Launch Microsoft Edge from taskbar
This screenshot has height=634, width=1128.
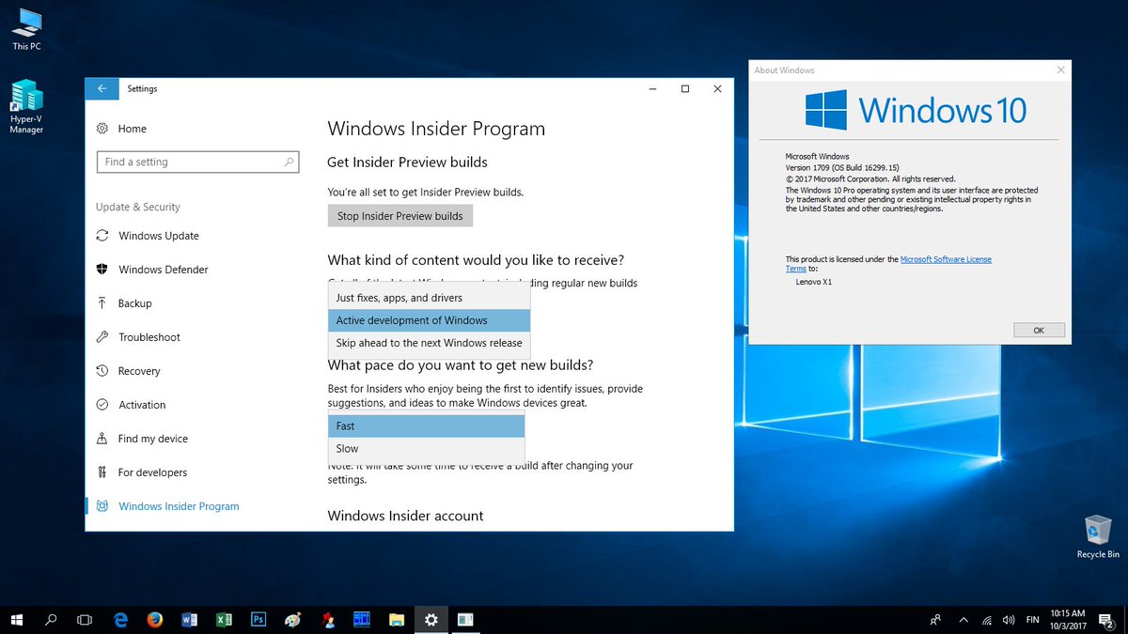(120, 620)
